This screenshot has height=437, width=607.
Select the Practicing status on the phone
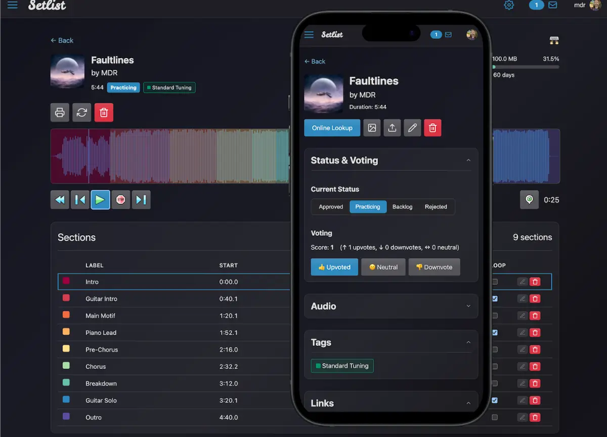[x=368, y=207]
